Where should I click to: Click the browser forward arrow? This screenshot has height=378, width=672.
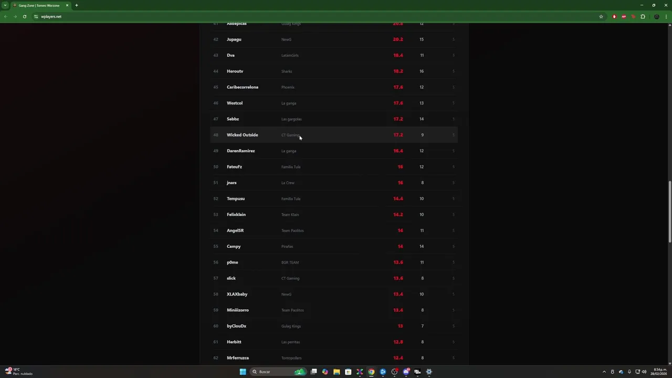tap(15, 16)
